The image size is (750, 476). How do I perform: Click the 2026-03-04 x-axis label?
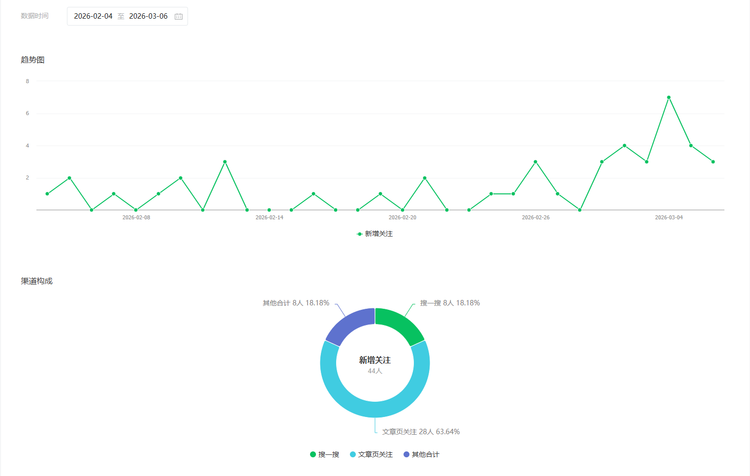coord(669,217)
